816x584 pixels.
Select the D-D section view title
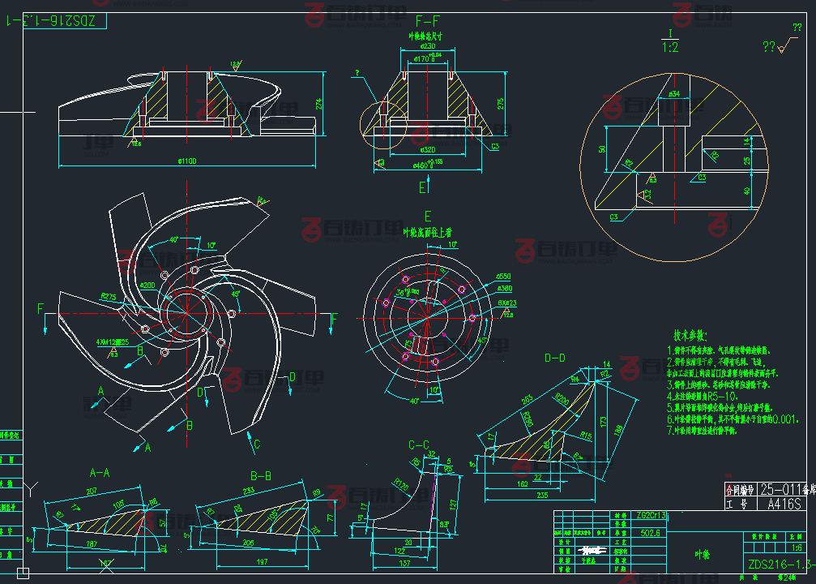[x=555, y=357]
